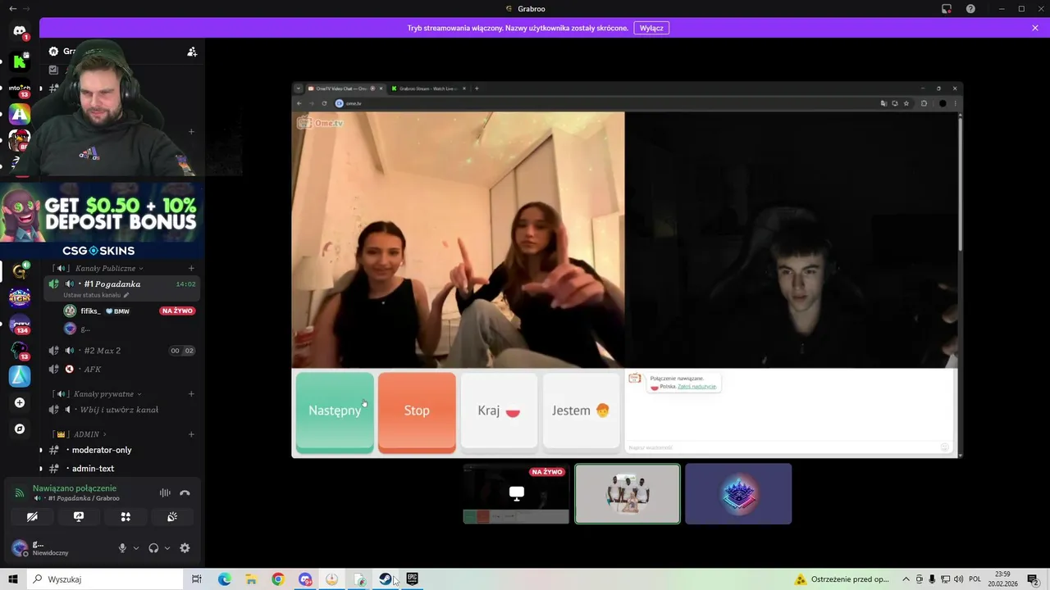Click Windows Start button

click(x=13, y=579)
